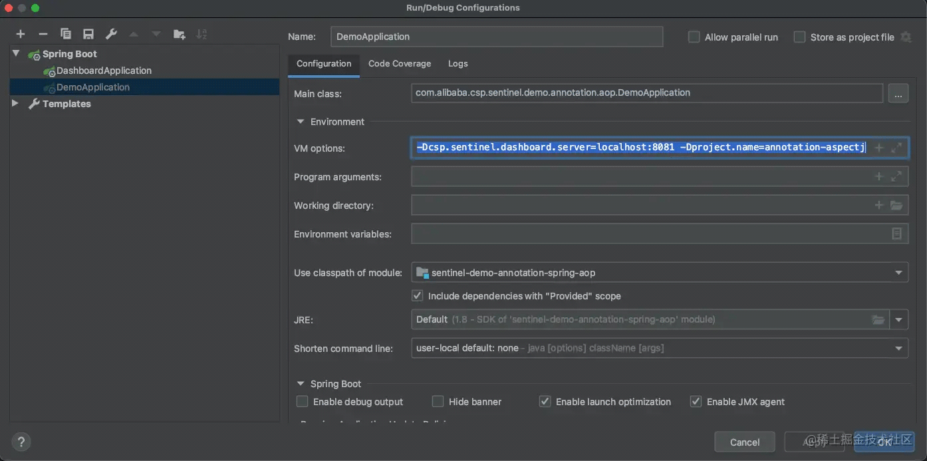
Task: Open the Shorten command line dropdown
Action: click(899, 348)
